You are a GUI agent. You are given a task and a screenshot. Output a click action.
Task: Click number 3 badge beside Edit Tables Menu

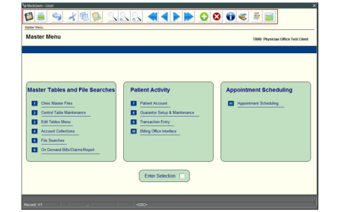[34, 122]
